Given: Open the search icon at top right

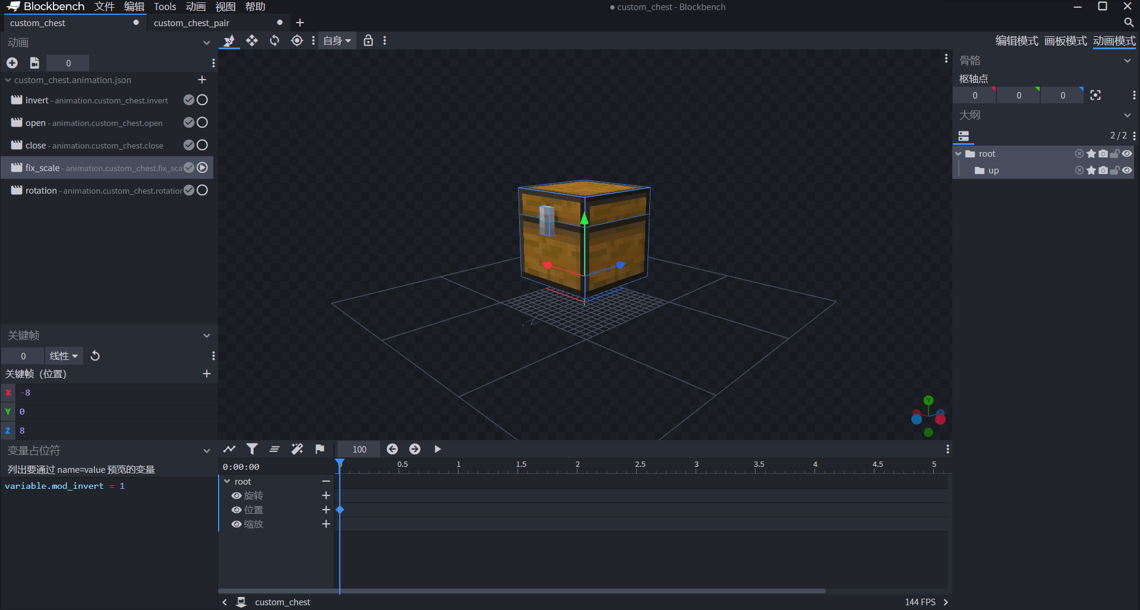Looking at the screenshot, I should pyautogui.click(x=1129, y=23).
